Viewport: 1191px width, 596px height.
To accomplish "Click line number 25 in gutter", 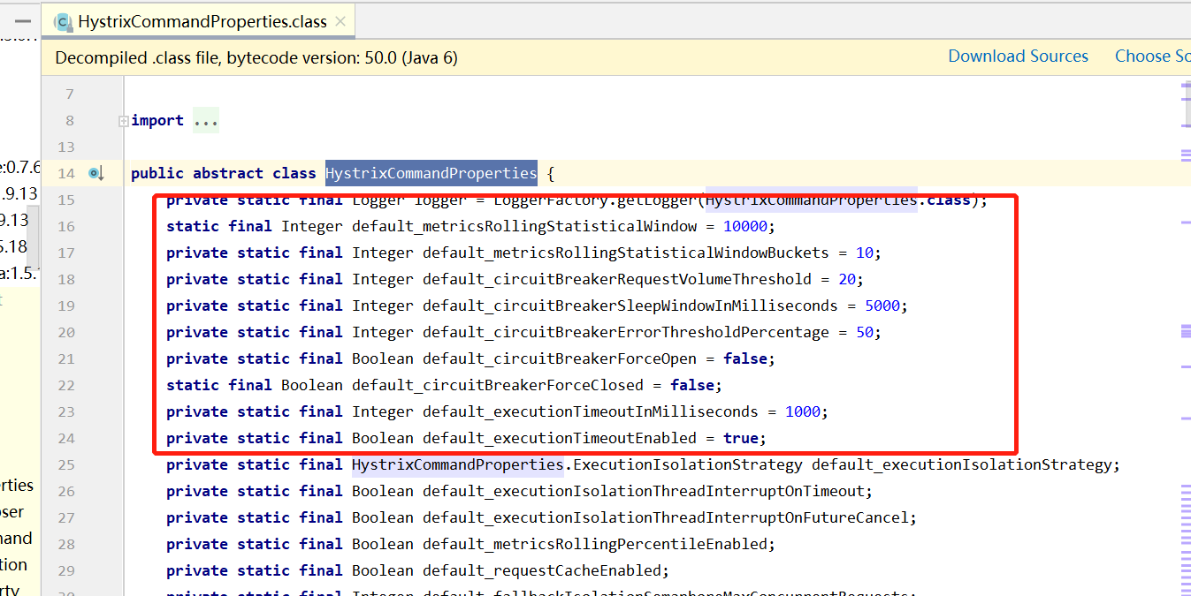I will click(66, 465).
